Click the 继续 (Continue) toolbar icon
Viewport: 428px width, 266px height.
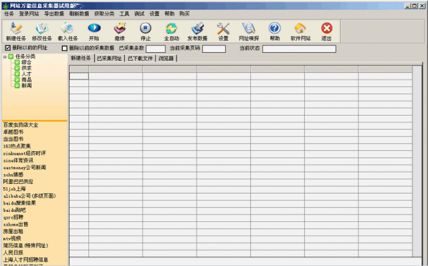(x=120, y=28)
